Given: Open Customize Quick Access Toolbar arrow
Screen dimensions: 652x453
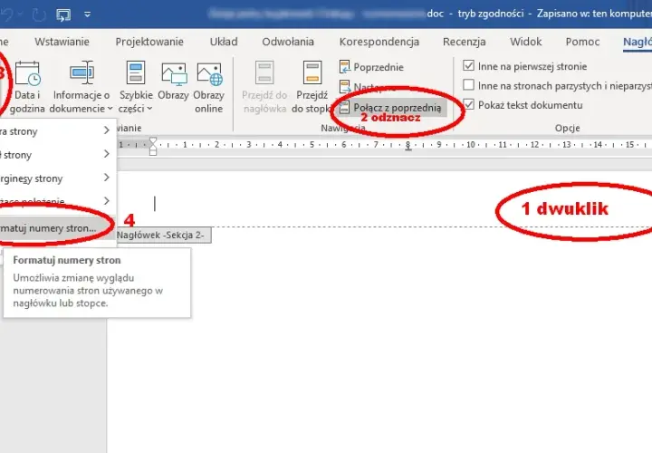Looking at the screenshot, I should point(87,14).
